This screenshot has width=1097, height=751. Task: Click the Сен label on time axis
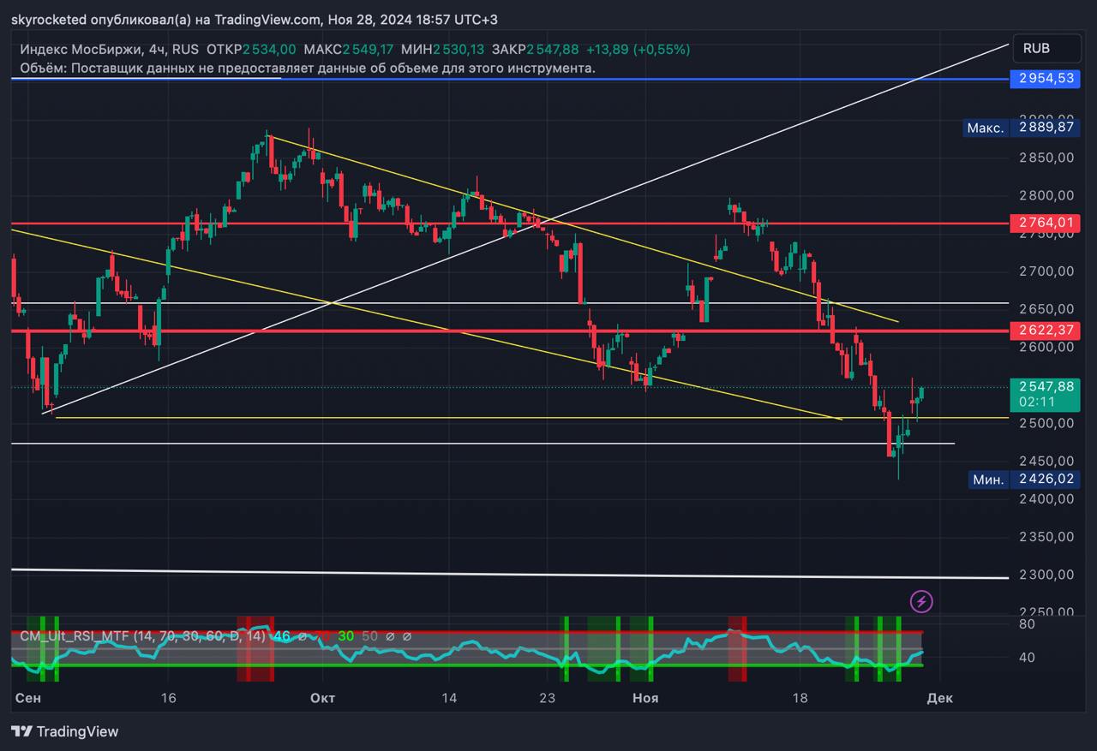pos(27,698)
